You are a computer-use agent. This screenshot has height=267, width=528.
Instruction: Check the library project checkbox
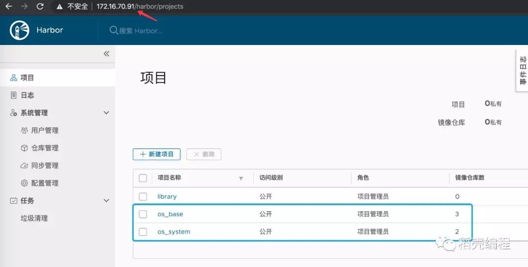[x=143, y=196]
